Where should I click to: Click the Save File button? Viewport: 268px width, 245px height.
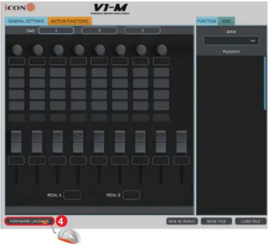[216, 221]
